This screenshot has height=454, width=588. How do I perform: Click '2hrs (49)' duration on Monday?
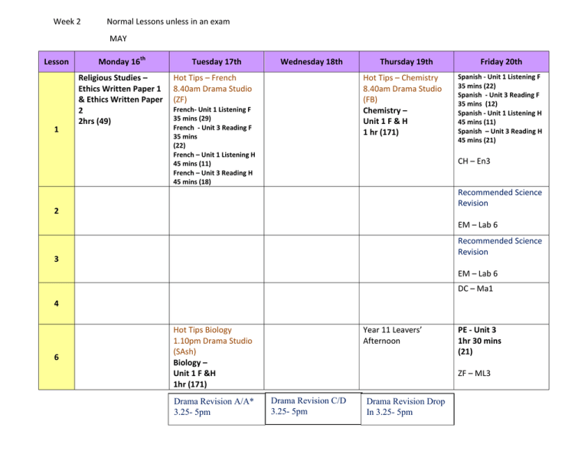click(94, 121)
